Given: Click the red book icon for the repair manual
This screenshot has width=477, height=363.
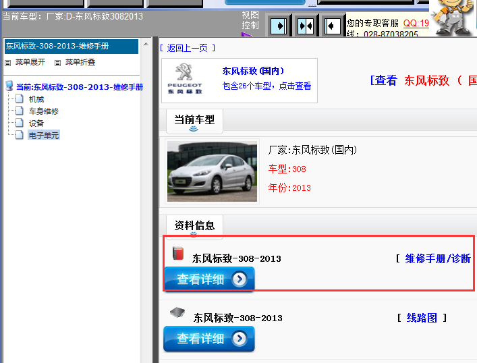Looking at the screenshot, I should 178,253.
